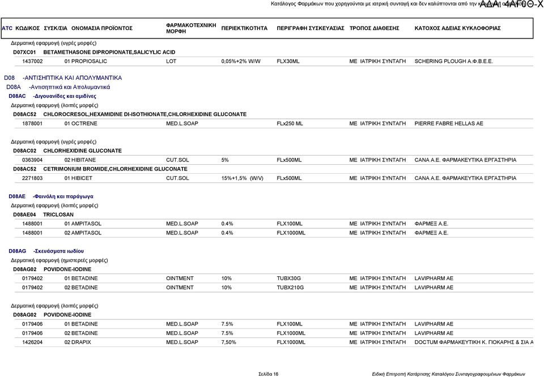Select the 02 HIBITANE product name
This screenshot has height=377, width=544.
[80, 160]
